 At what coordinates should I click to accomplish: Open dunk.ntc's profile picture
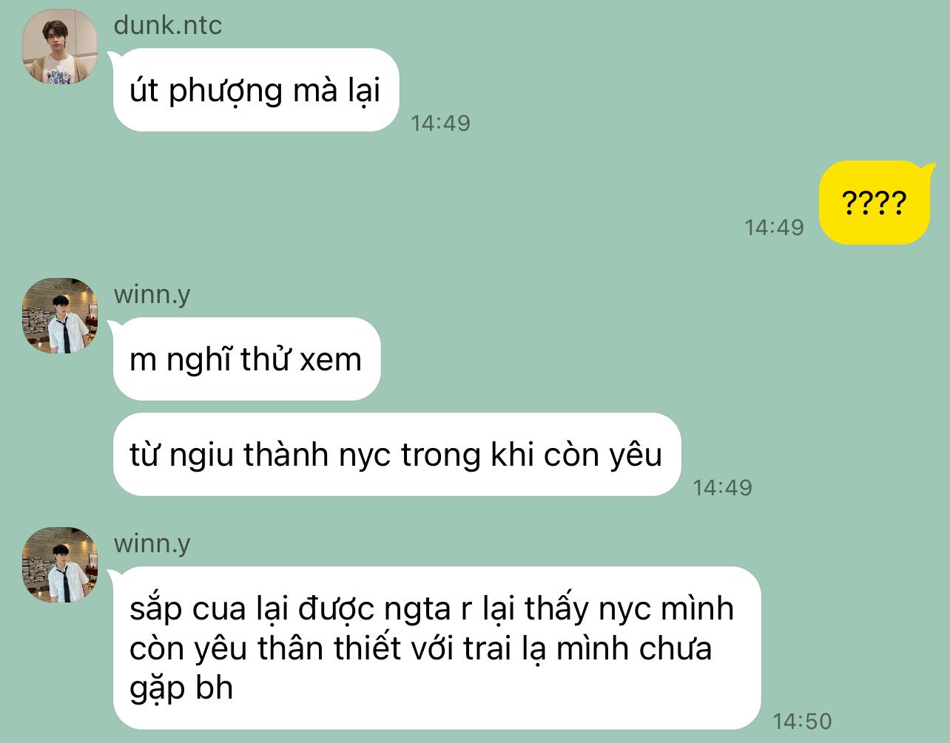60,47
